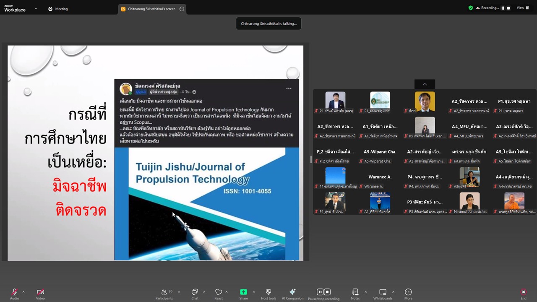The image size is (537, 302).
Task: Expand audio options chevron next to Audio
Action: (x=23, y=292)
